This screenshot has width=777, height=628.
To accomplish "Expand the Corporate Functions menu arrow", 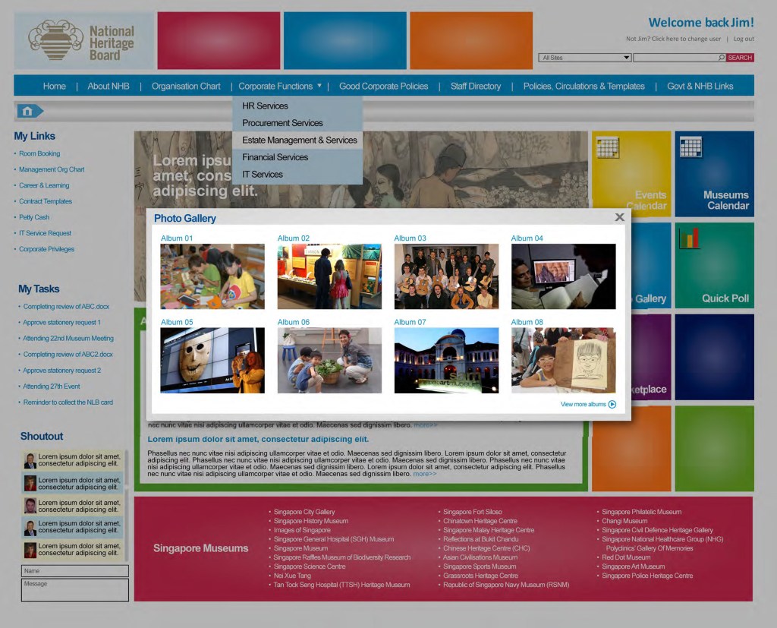I will point(319,86).
